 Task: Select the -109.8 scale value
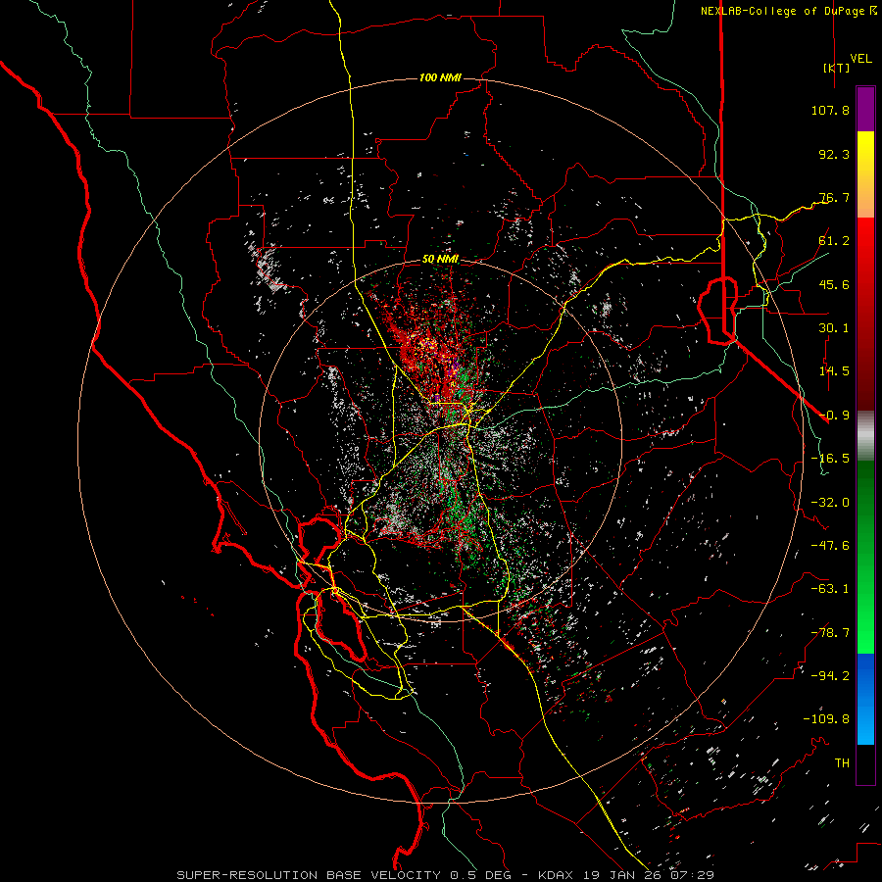[826, 719]
